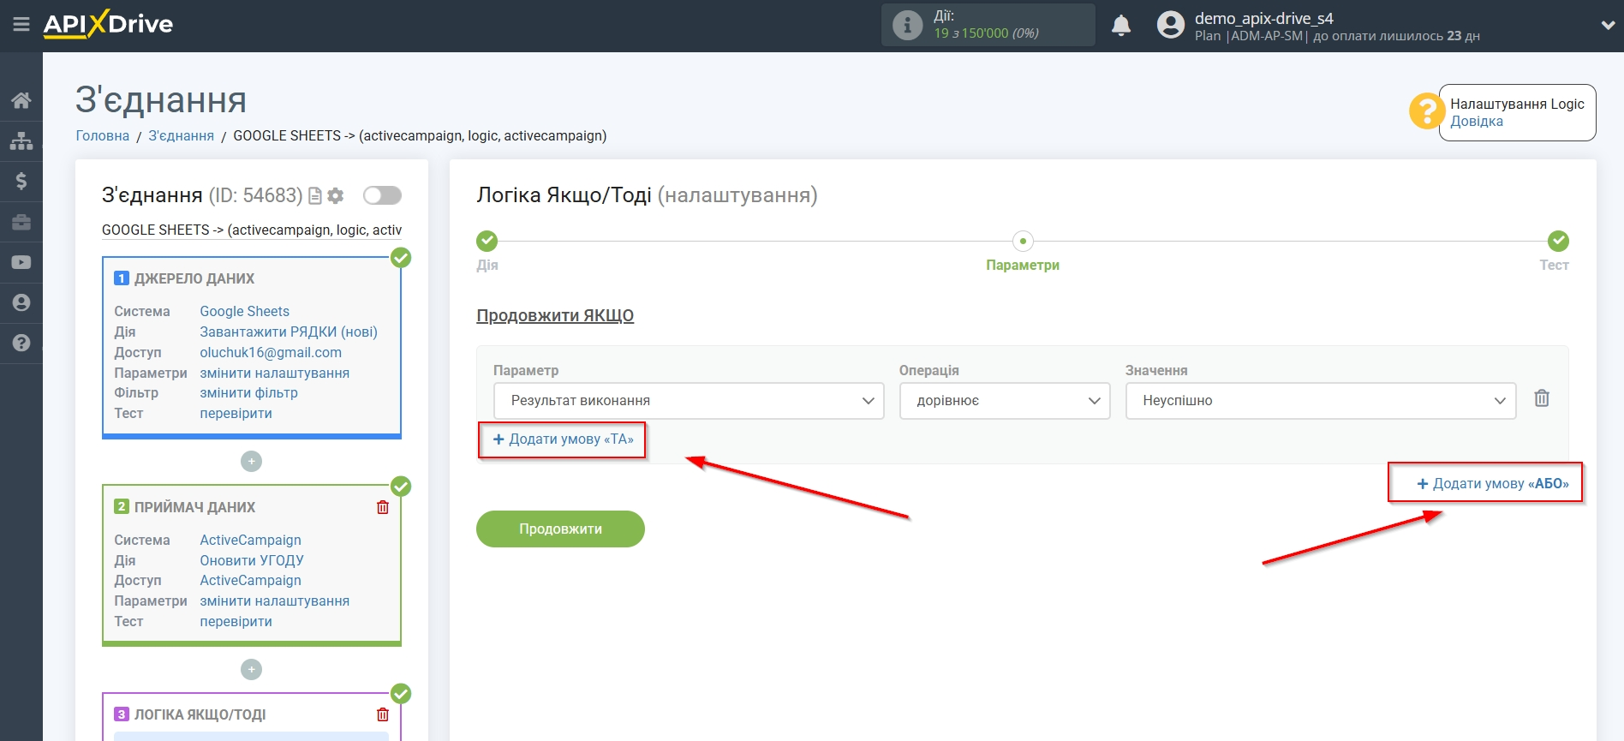Open the connections sitemap sidebar icon
This screenshot has height=741, width=1624.
tap(21, 140)
